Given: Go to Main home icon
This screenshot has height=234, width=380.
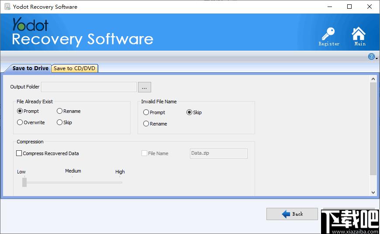Looking at the screenshot, I should pyautogui.click(x=359, y=37).
